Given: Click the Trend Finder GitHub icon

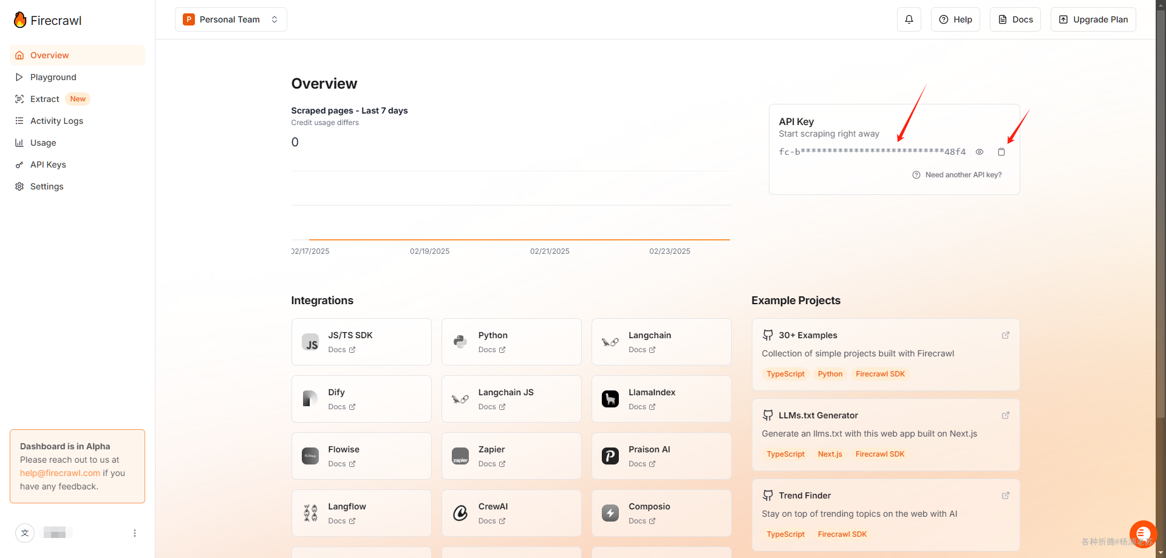Looking at the screenshot, I should click(768, 495).
